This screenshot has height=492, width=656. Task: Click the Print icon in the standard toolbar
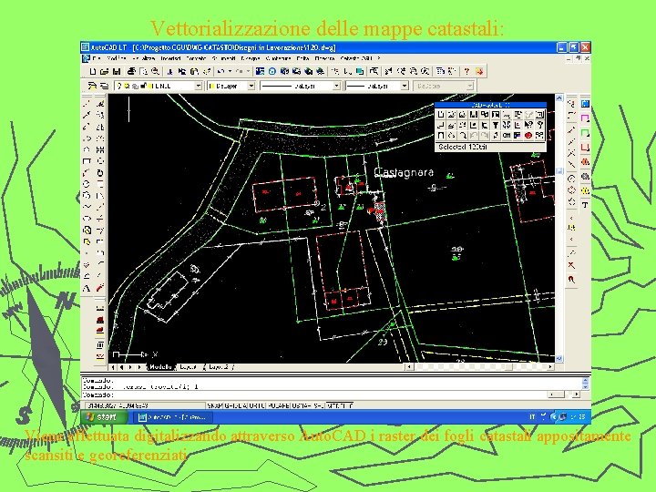click(131, 72)
